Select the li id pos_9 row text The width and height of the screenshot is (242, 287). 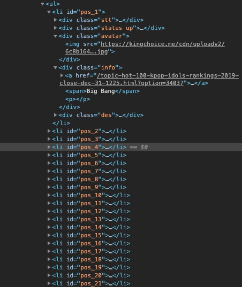tap(89, 187)
